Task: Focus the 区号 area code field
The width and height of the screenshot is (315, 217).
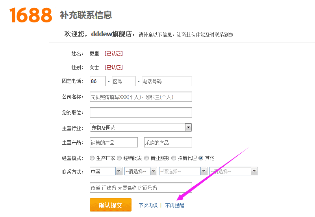Action: coord(124,81)
